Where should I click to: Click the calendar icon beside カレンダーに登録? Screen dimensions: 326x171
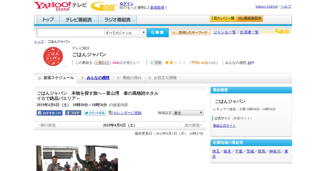[x=111, y=113]
